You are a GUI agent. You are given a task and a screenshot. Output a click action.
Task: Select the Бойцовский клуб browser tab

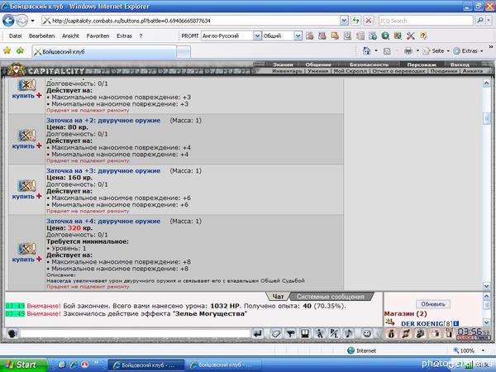pyautogui.click(x=104, y=51)
